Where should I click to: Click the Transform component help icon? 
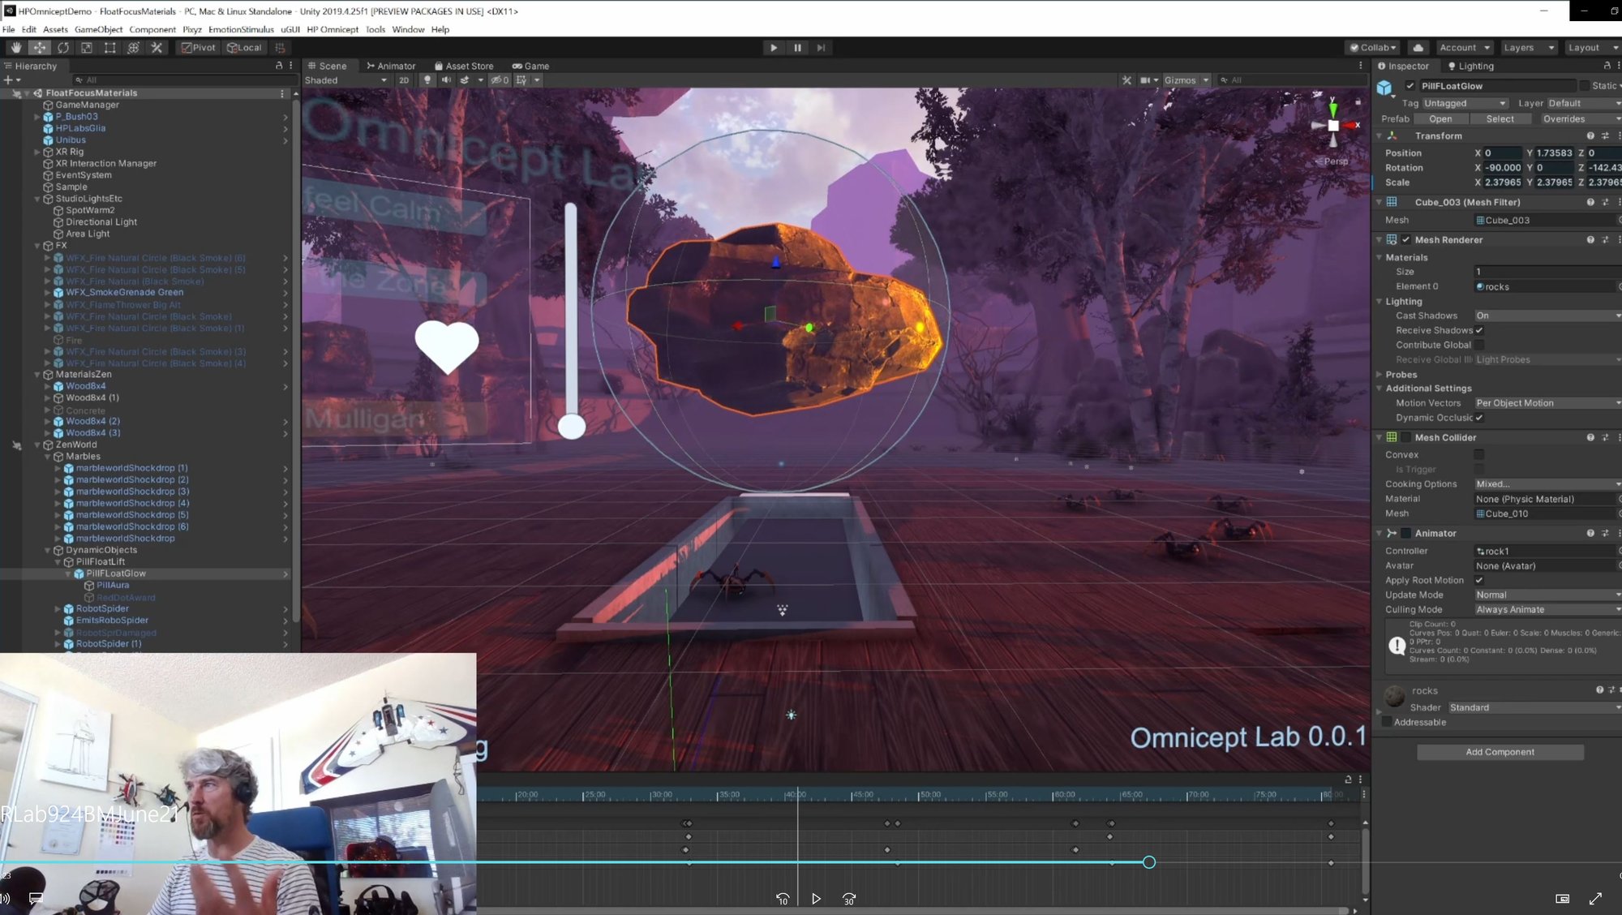1590,136
